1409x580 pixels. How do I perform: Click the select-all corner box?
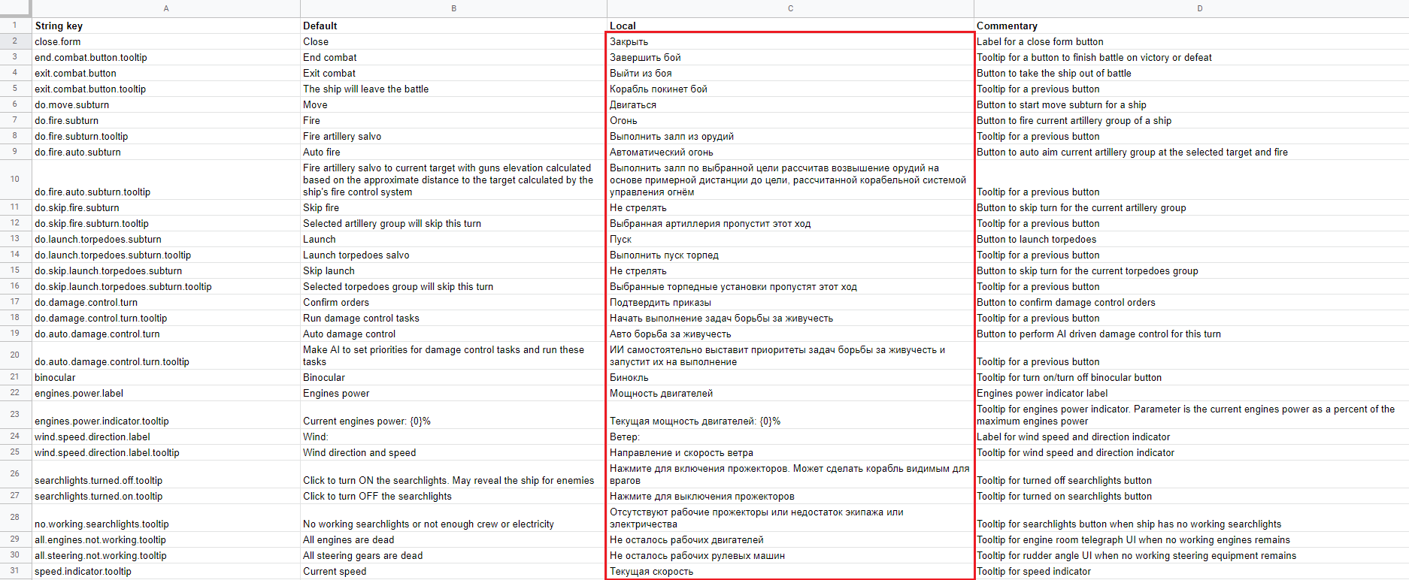15,8
